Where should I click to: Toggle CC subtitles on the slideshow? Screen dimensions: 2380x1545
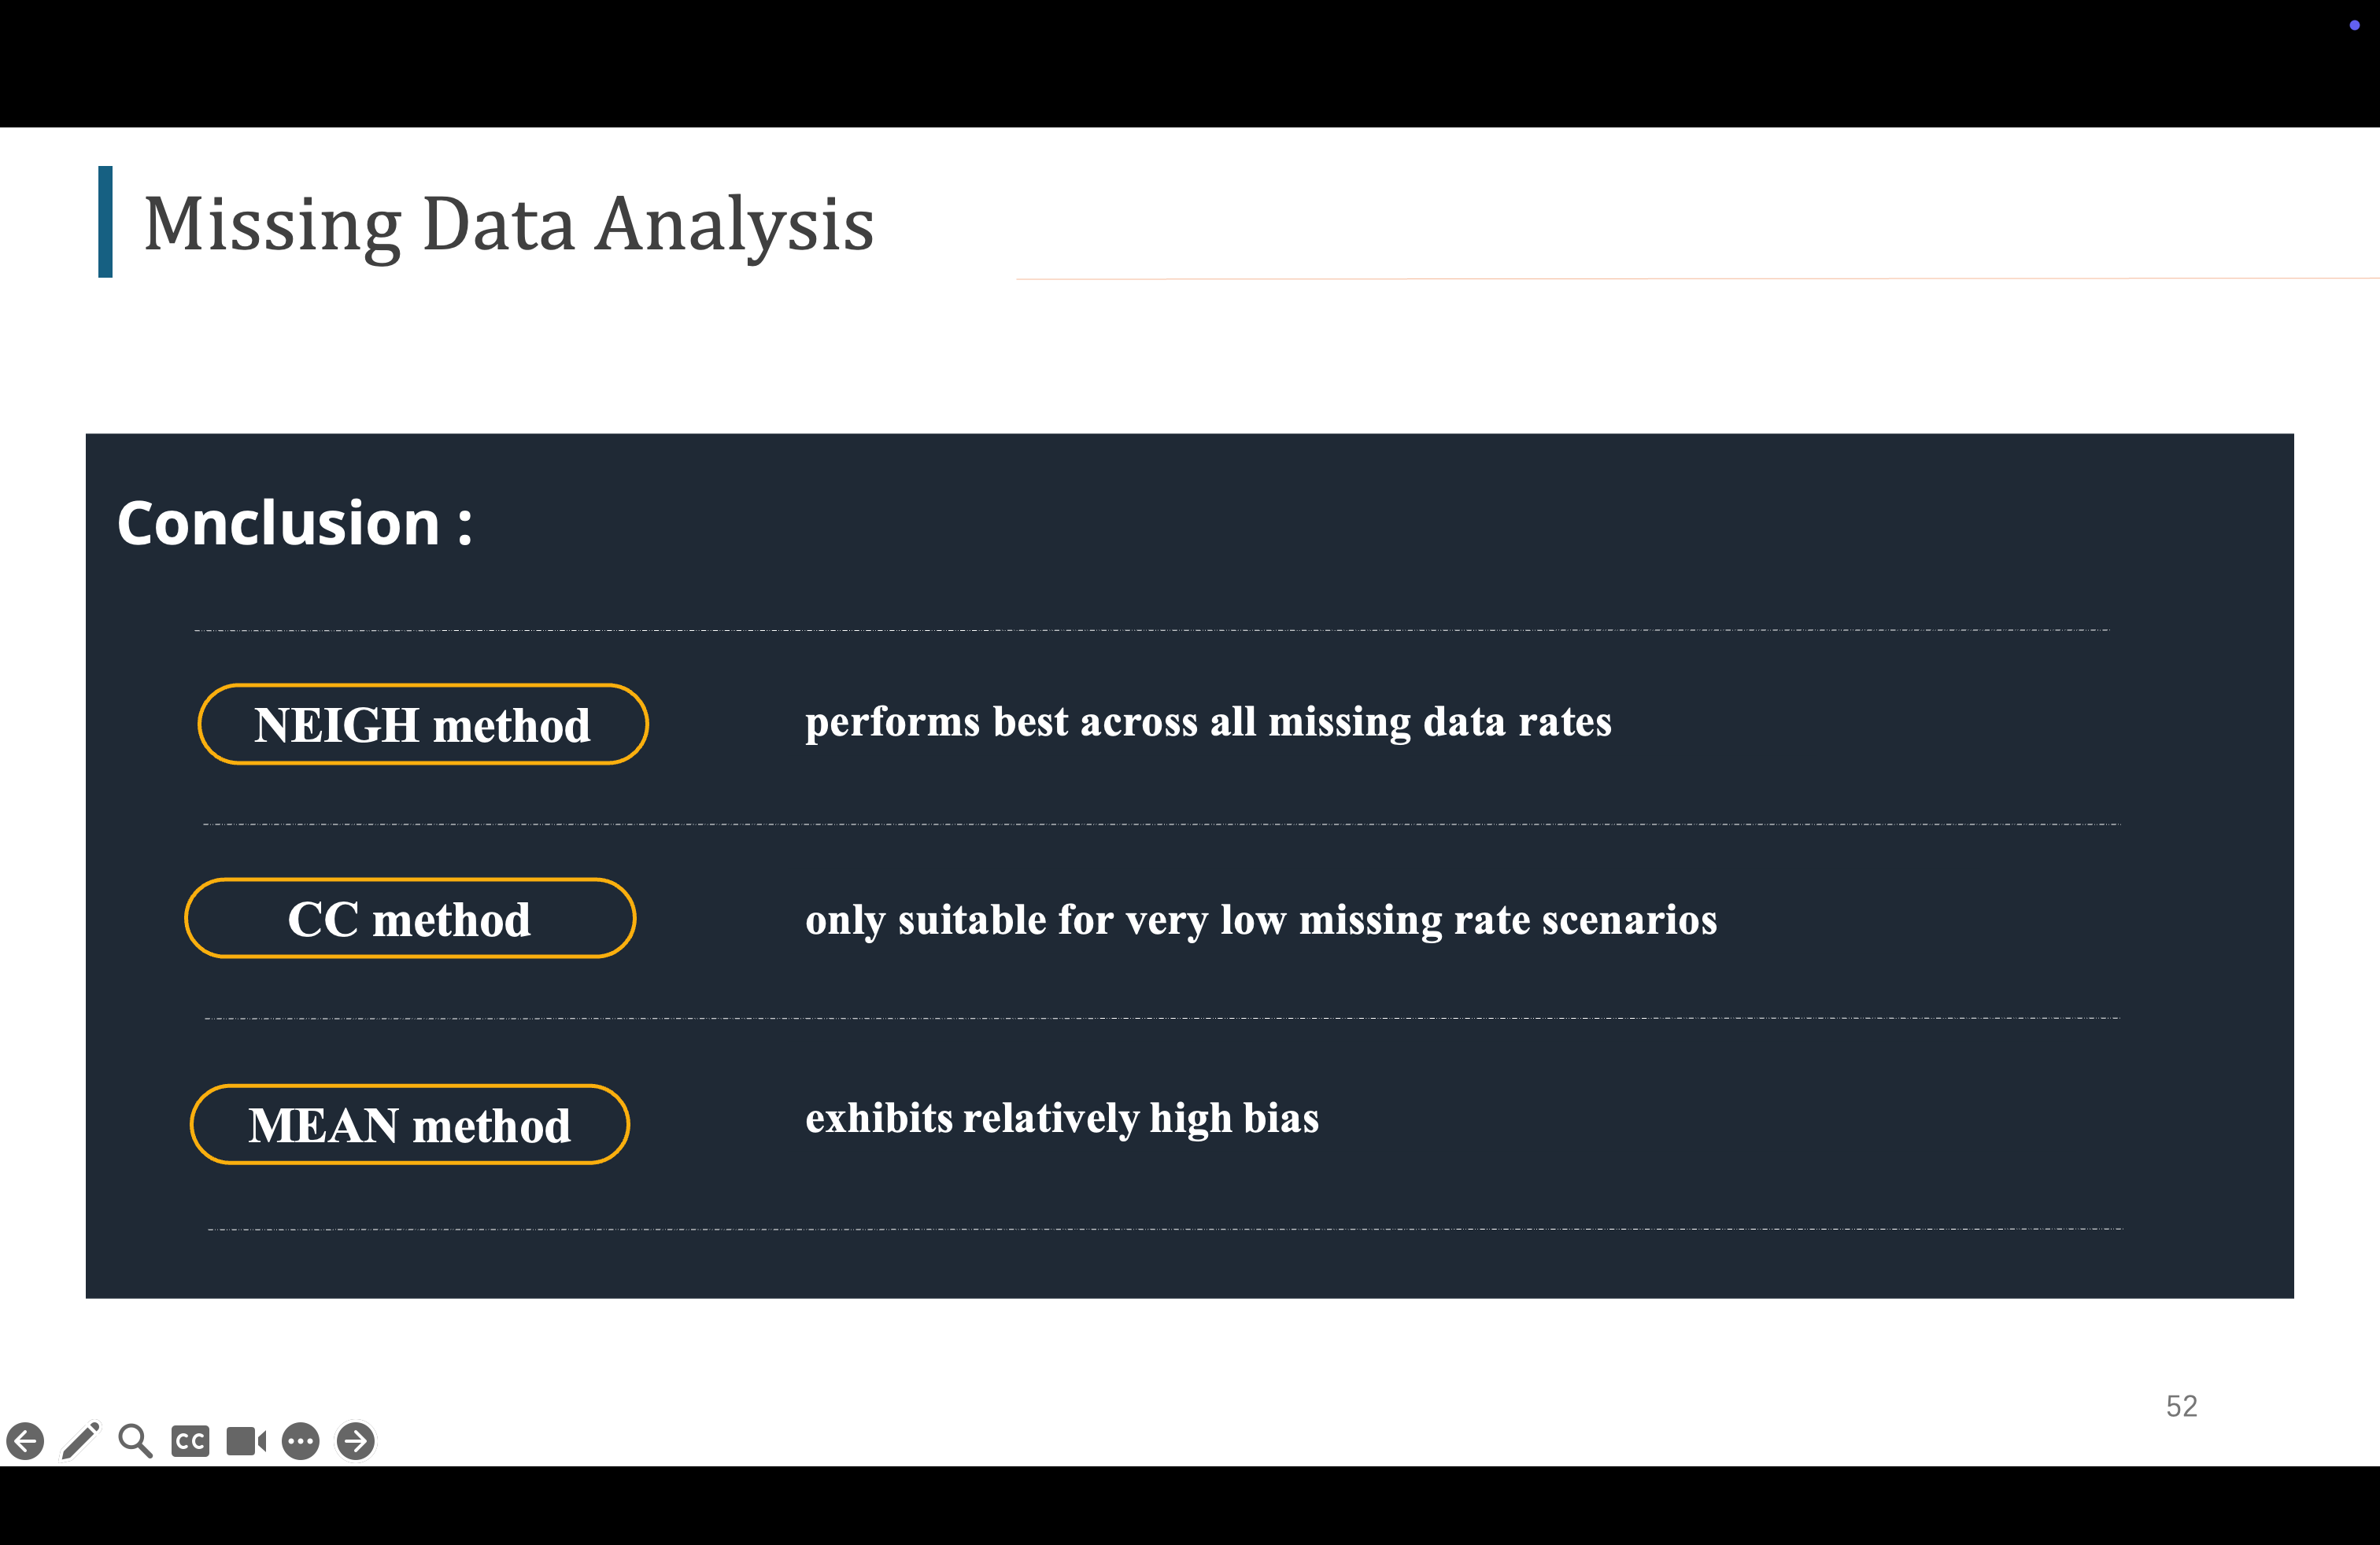(190, 1441)
